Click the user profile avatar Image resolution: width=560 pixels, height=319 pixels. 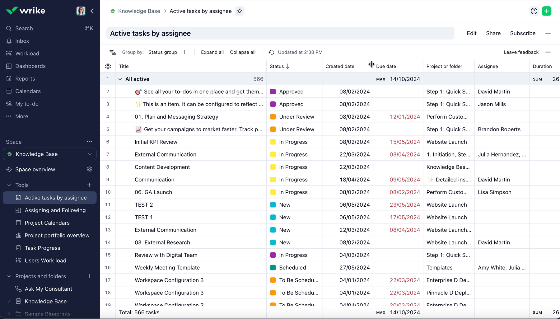pyautogui.click(x=81, y=11)
